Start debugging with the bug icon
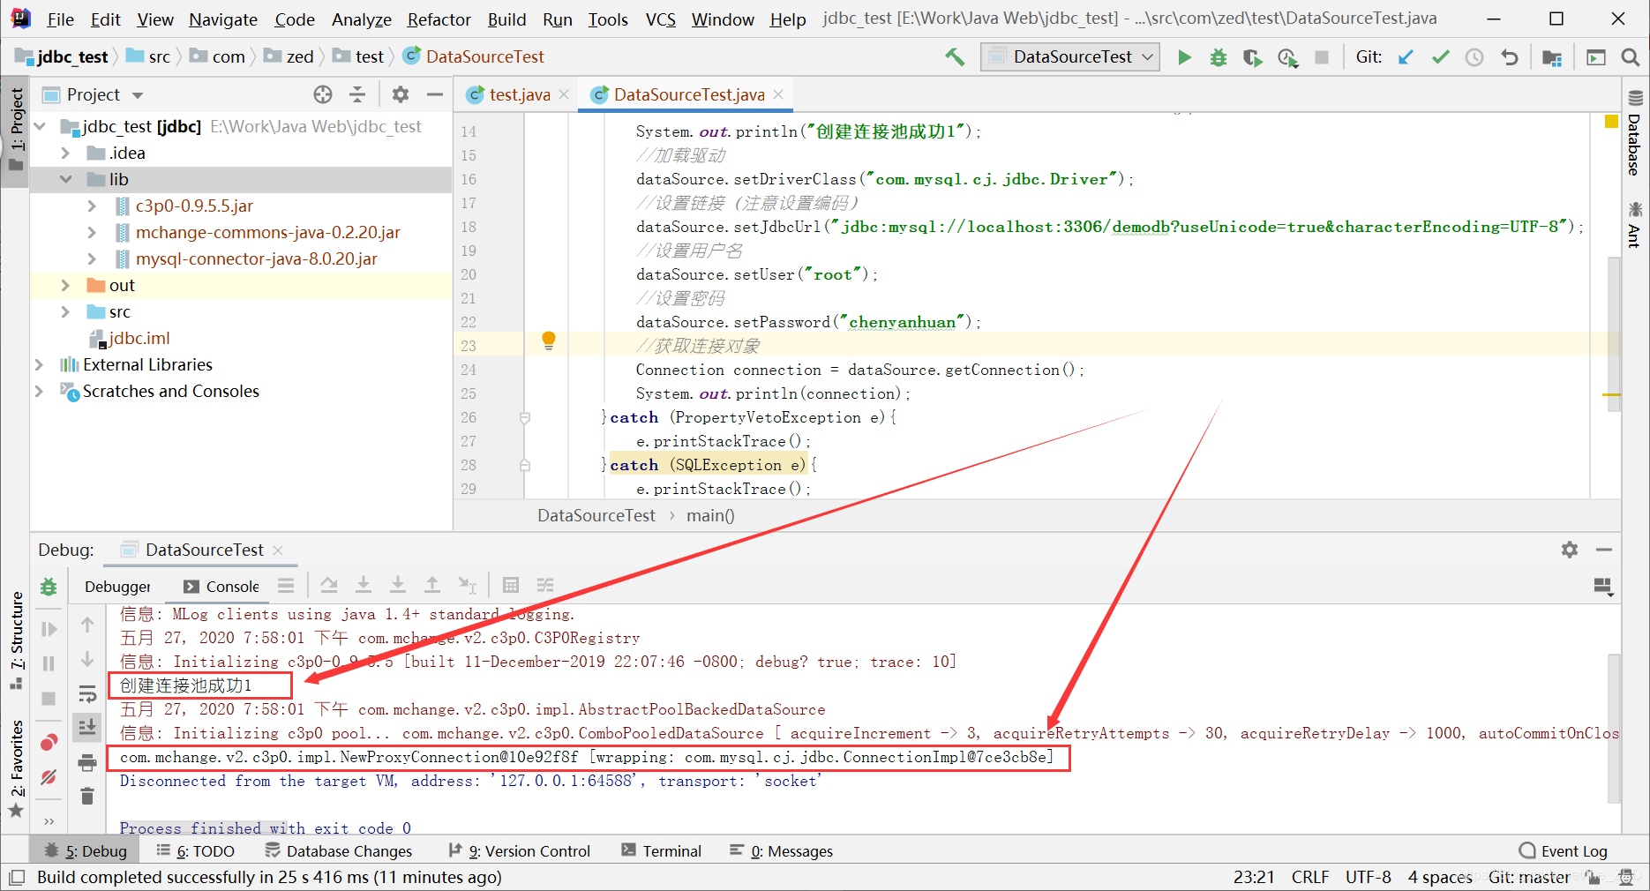The width and height of the screenshot is (1650, 891). click(x=1219, y=57)
